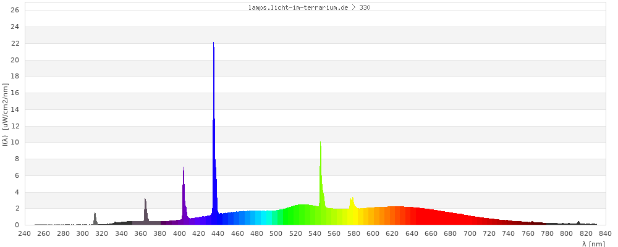This screenshot has height=247, width=618.
Task: Click the x-axis tick label 760
Action: pos(528,233)
